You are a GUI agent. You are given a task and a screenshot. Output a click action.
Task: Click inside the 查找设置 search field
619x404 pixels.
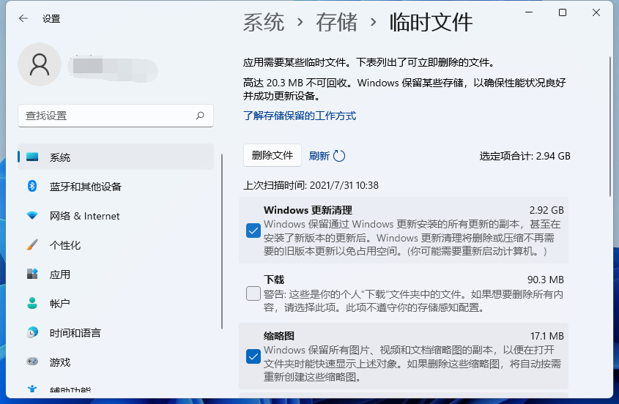click(106, 116)
